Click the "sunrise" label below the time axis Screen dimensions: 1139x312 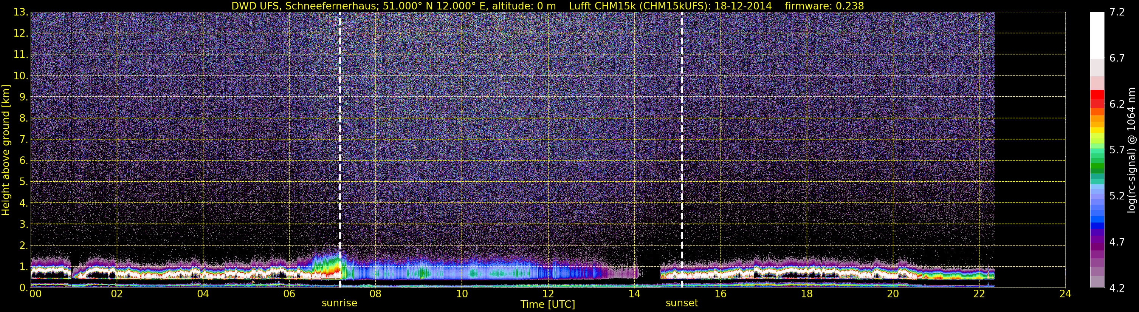339,303
